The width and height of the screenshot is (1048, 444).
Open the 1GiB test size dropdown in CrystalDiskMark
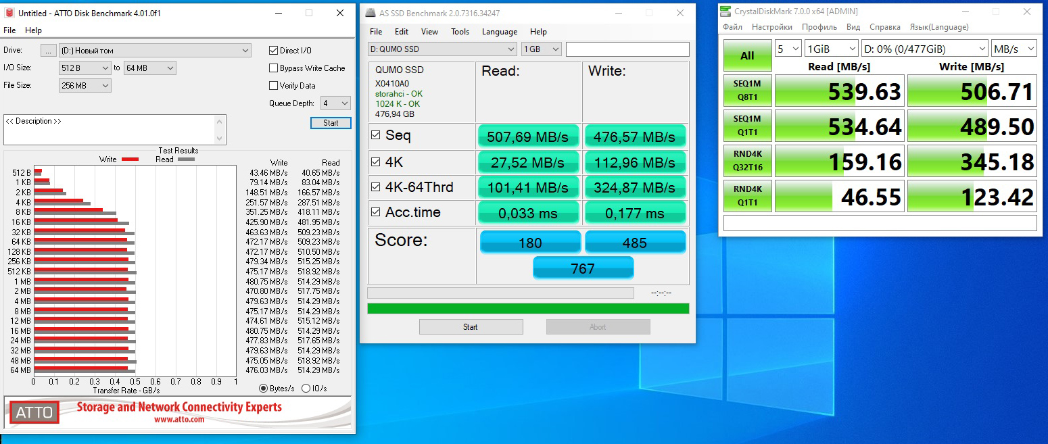tap(831, 49)
